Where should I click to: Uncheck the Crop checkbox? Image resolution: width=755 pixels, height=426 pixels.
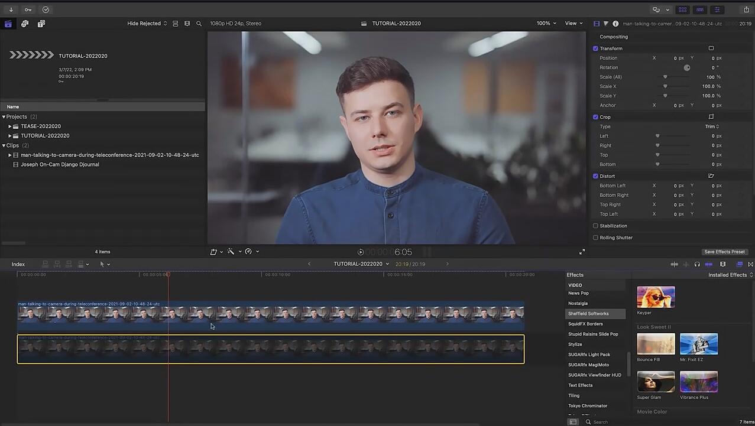pyautogui.click(x=595, y=117)
